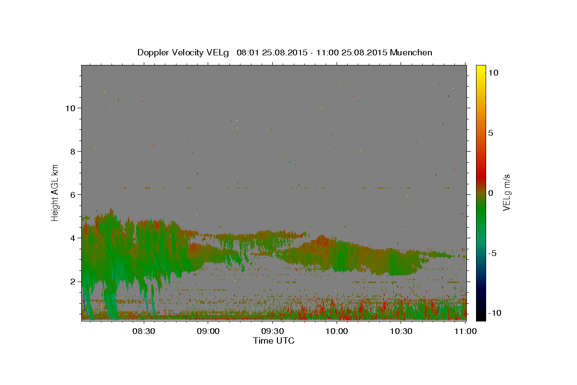Click the '09:30' time tick label

pos(272,332)
